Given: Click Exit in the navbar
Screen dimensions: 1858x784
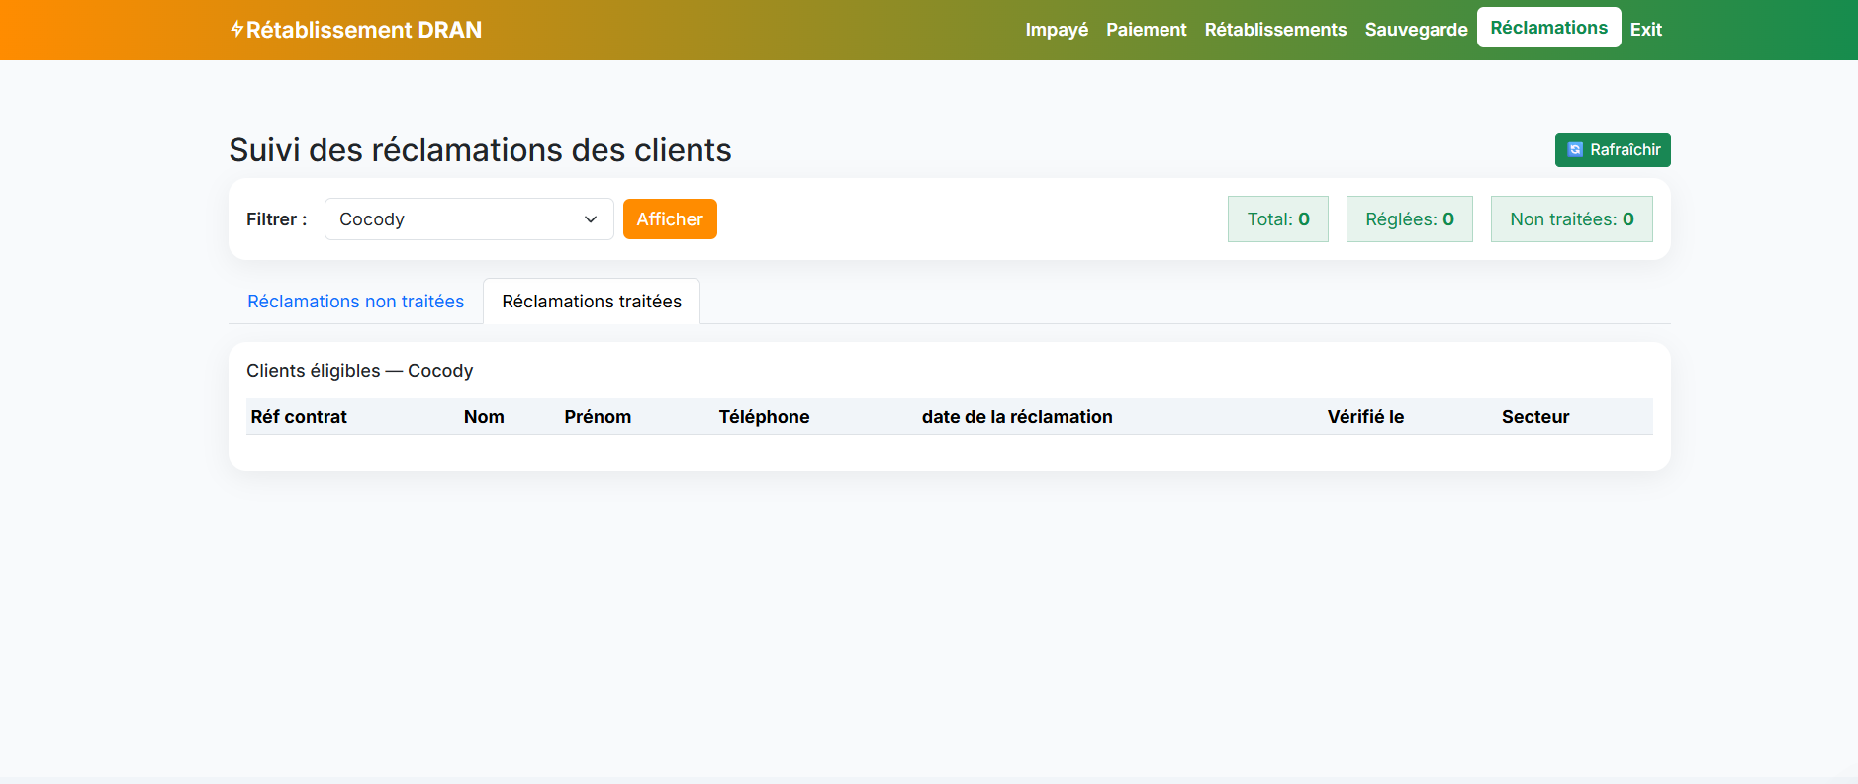Looking at the screenshot, I should pos(1645,30).
